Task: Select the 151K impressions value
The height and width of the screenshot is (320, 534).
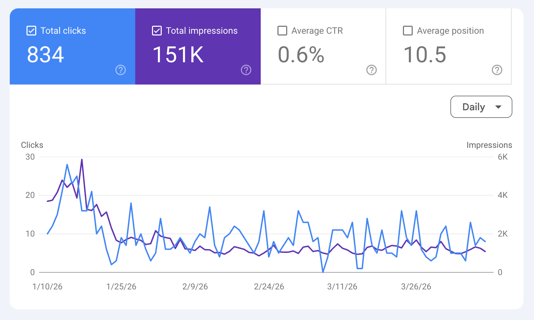Action: tap(178, 55)
